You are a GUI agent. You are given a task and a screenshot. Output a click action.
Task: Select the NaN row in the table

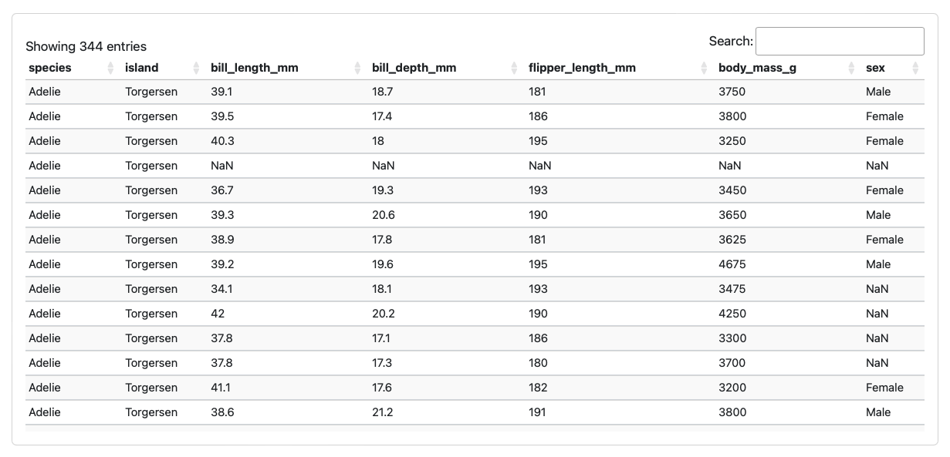[463, 166]
